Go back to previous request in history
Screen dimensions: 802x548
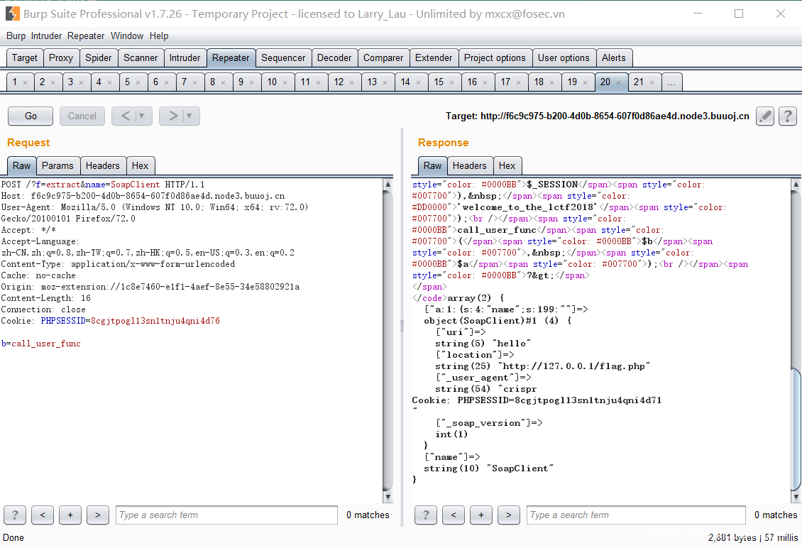[x=125, y=116]
